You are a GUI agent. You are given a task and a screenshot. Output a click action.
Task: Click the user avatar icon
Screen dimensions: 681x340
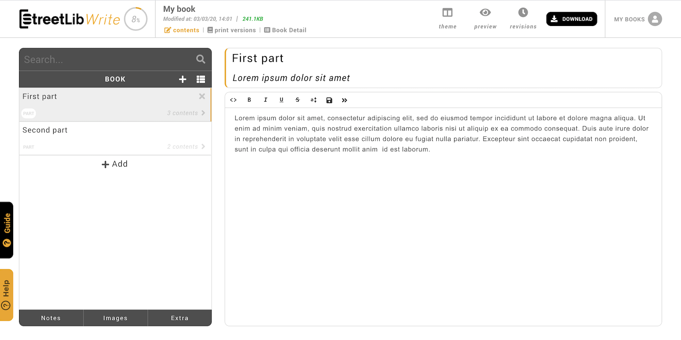655,19
